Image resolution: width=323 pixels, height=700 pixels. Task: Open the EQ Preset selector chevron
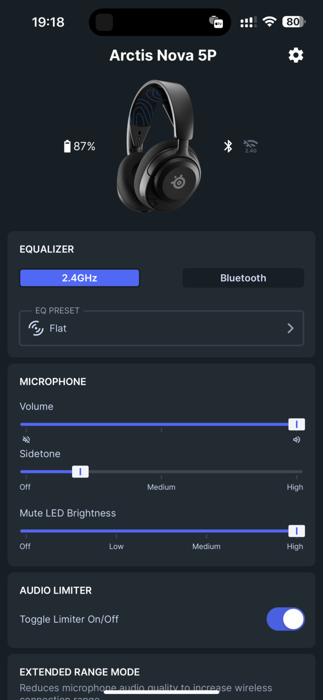[290, 328]
